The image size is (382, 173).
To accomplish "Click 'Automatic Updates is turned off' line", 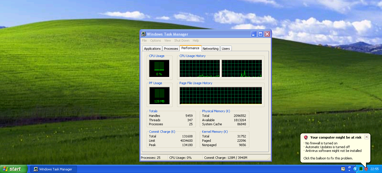I will (327, 147).
